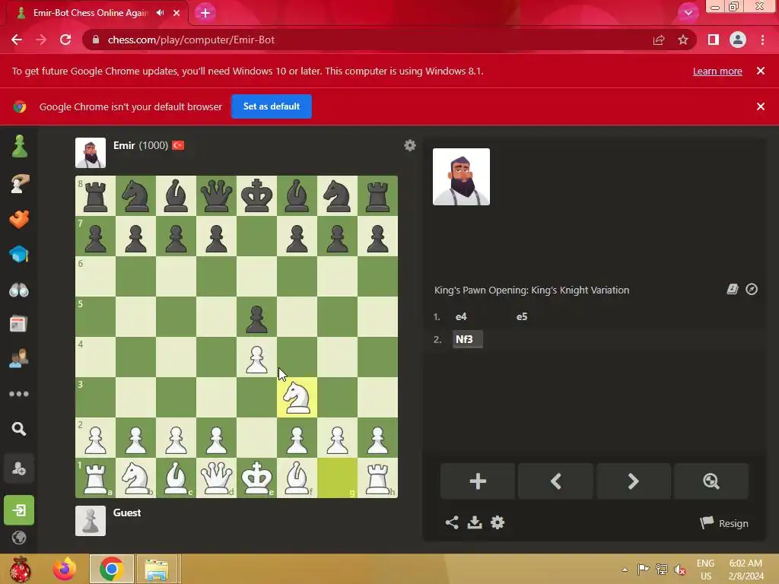Open Firefox from the taskbar
The height and width of the screenshot is (584, 779).
tap(65, 569)
